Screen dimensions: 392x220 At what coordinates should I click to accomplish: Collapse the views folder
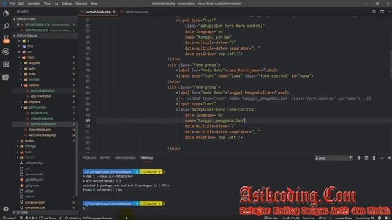(x=31, y=57)
